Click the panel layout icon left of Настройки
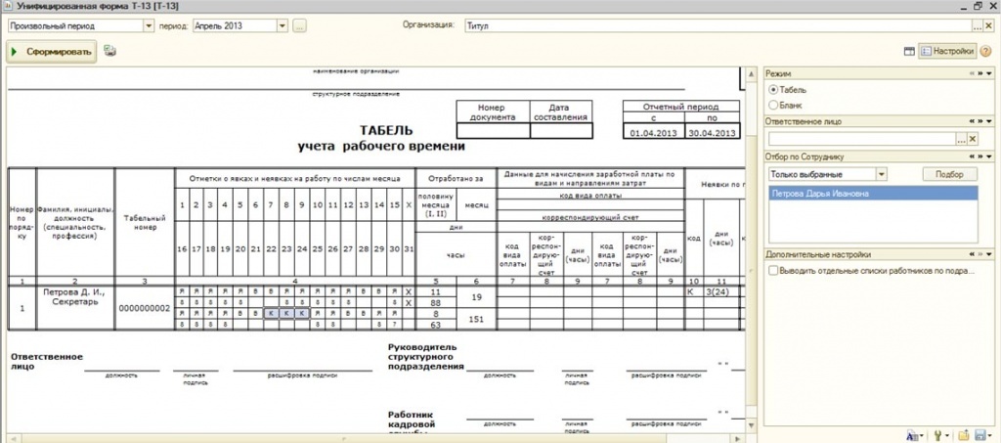Image resolution: width=1001 pixels, height=443 pixels. pyautogui.click(x=909, y=51)
